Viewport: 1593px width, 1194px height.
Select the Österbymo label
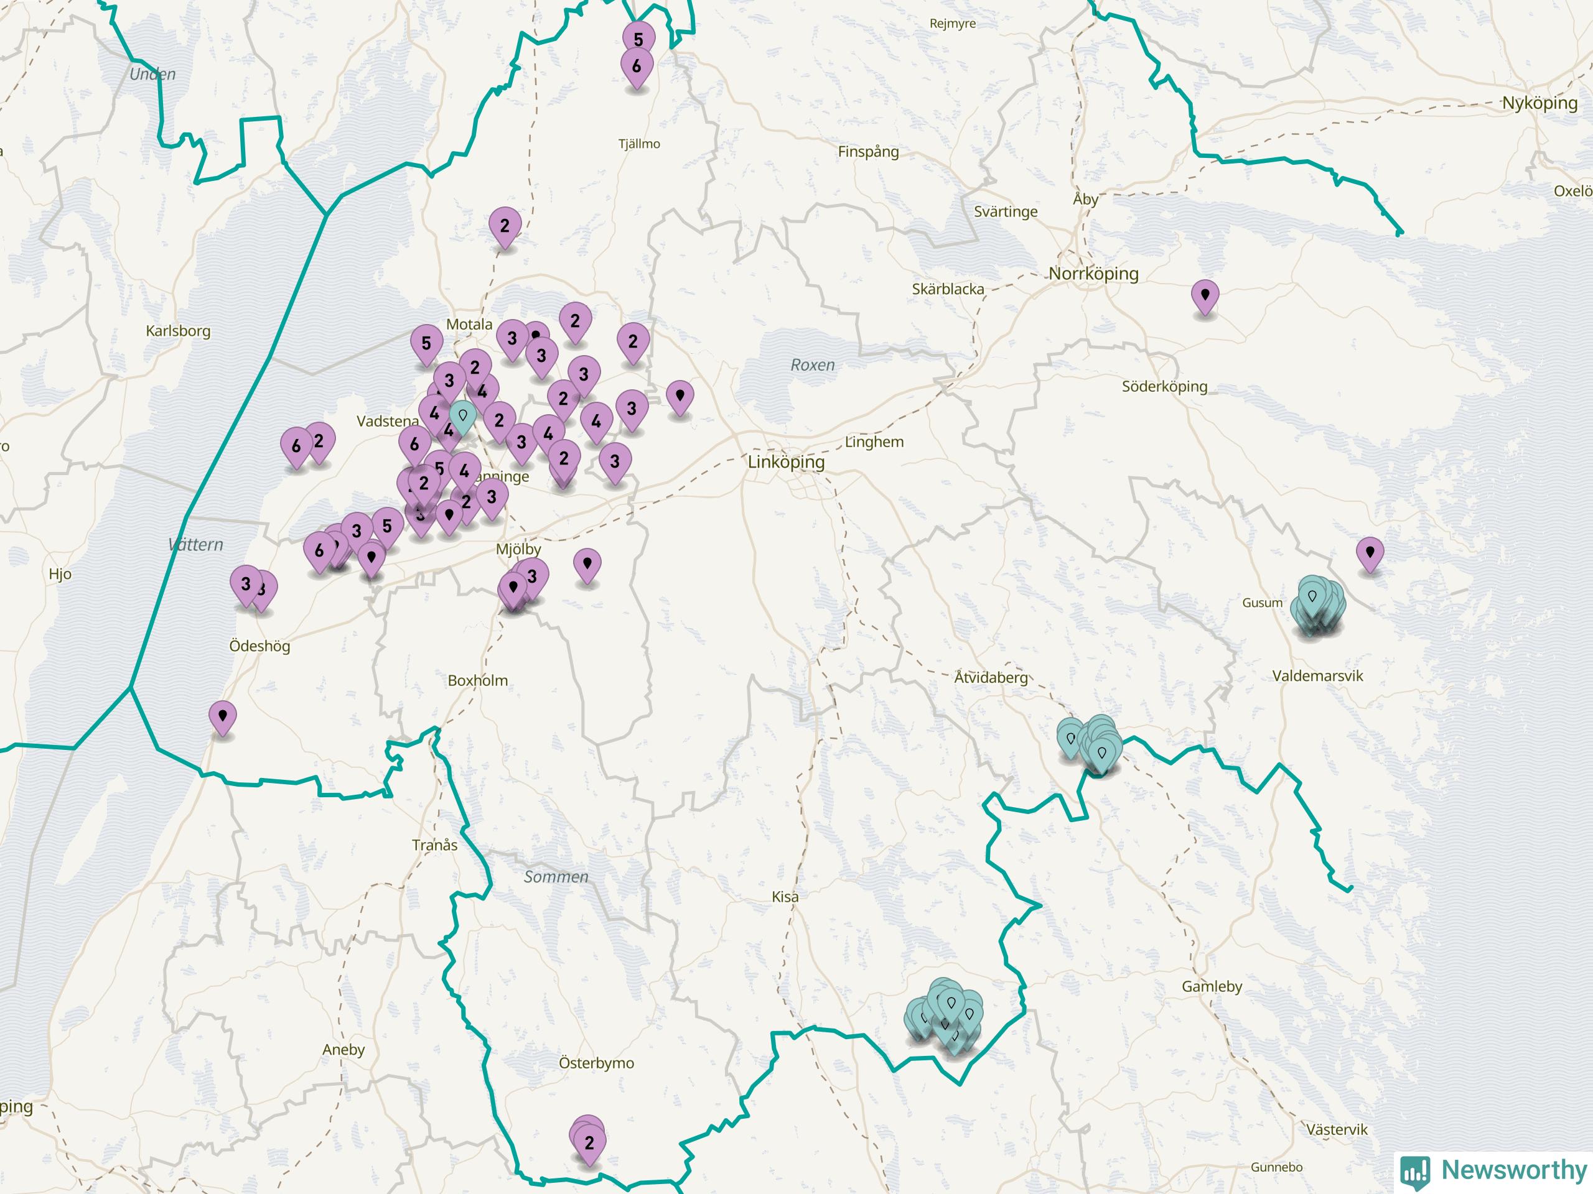(596, 1063)
